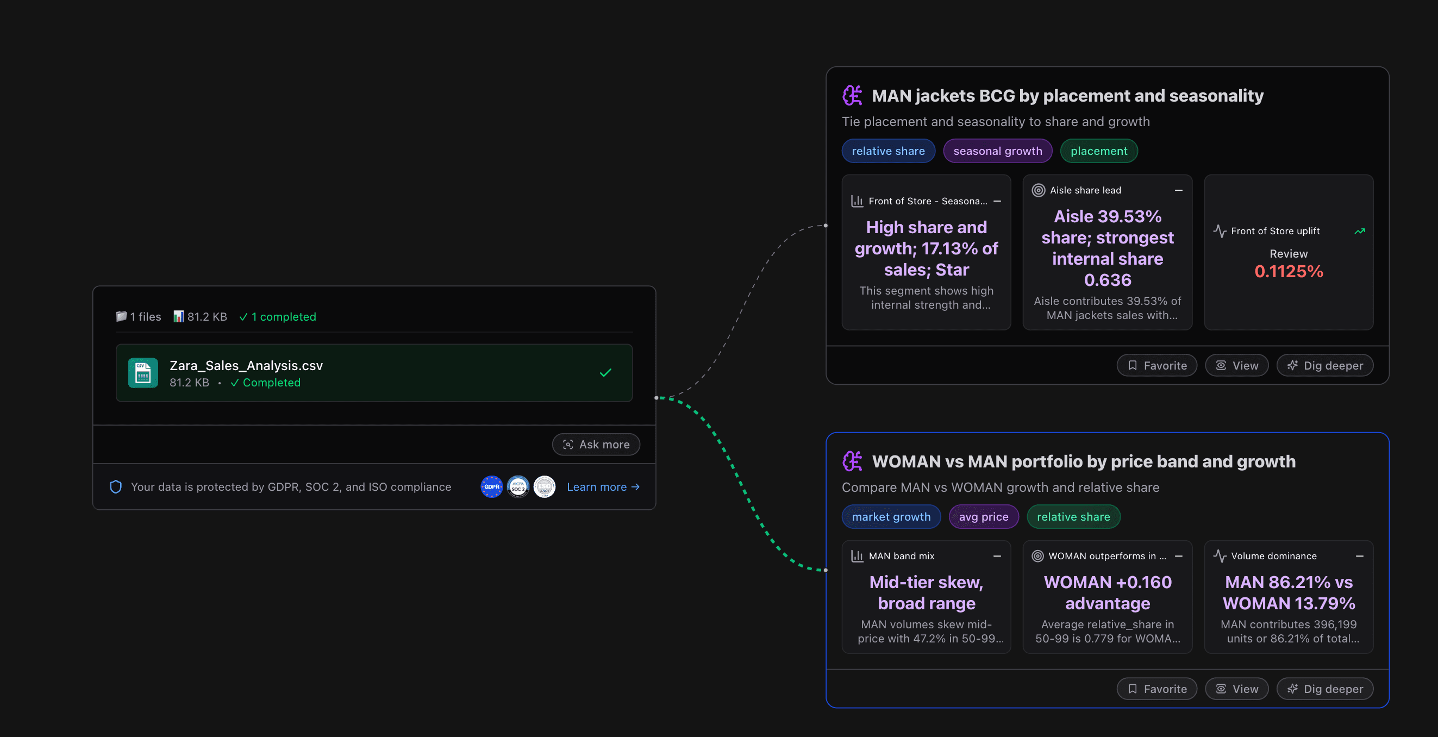
Task: Click the folder icon next to 1 files
Action: tap(121, 316)
